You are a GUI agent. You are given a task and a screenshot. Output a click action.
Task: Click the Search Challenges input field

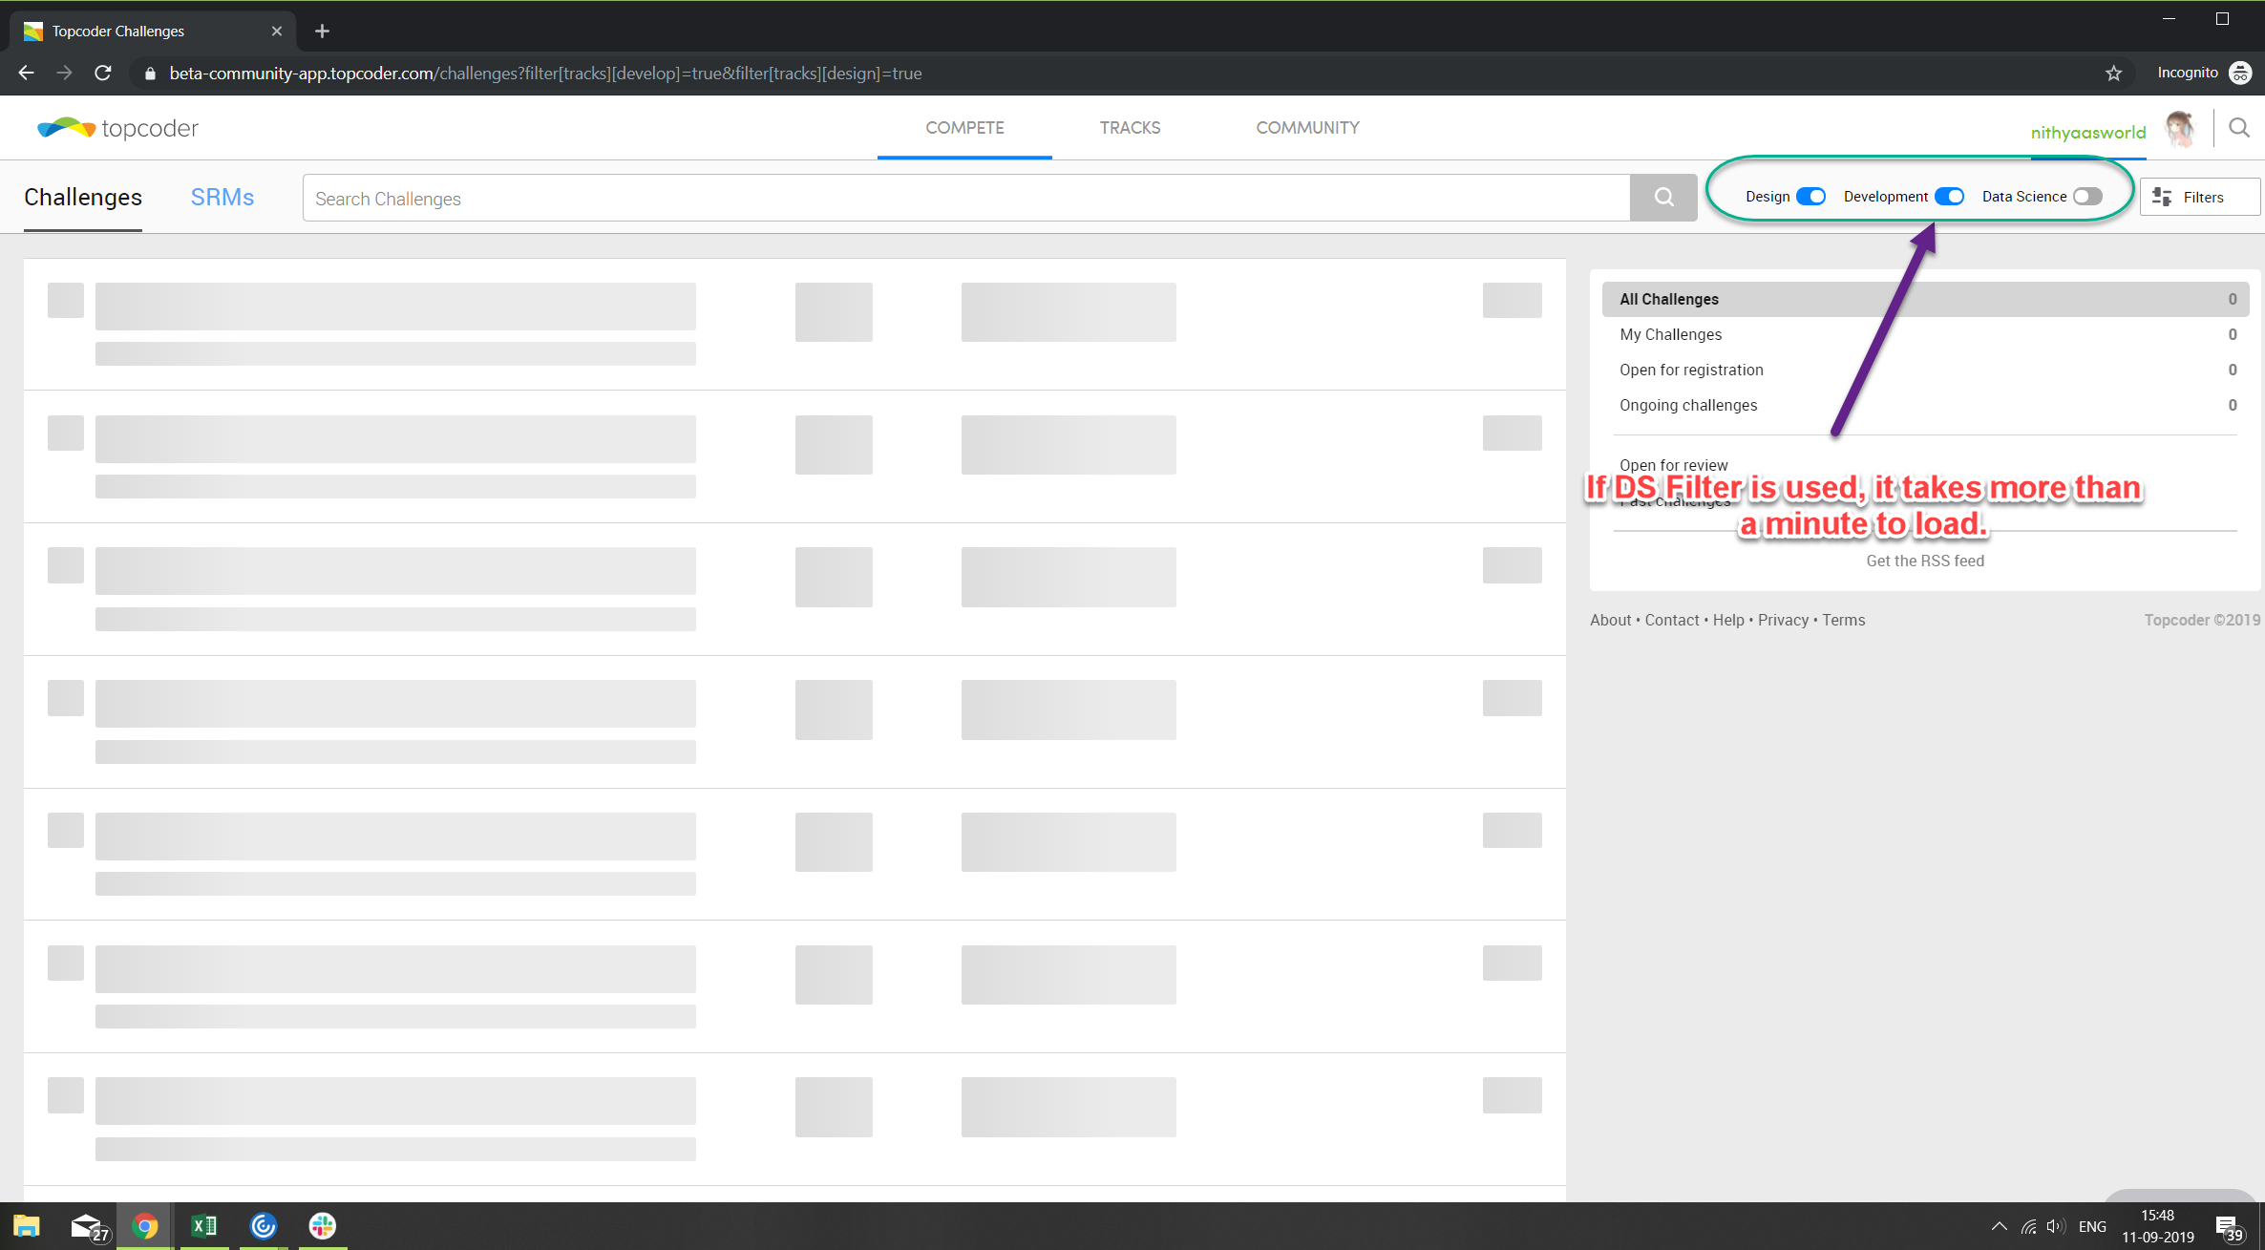966,198
